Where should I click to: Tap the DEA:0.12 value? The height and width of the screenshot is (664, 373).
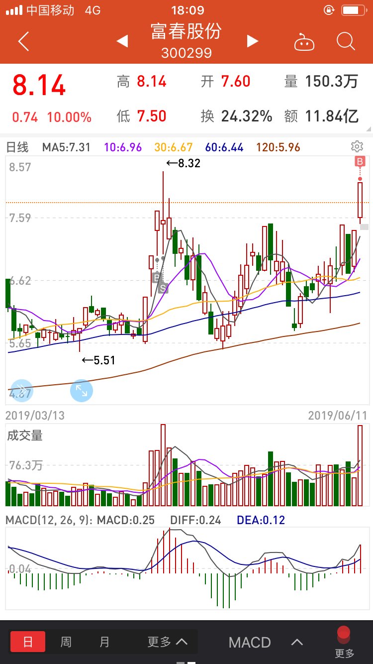pyautogui.click(x=261, y=520)
